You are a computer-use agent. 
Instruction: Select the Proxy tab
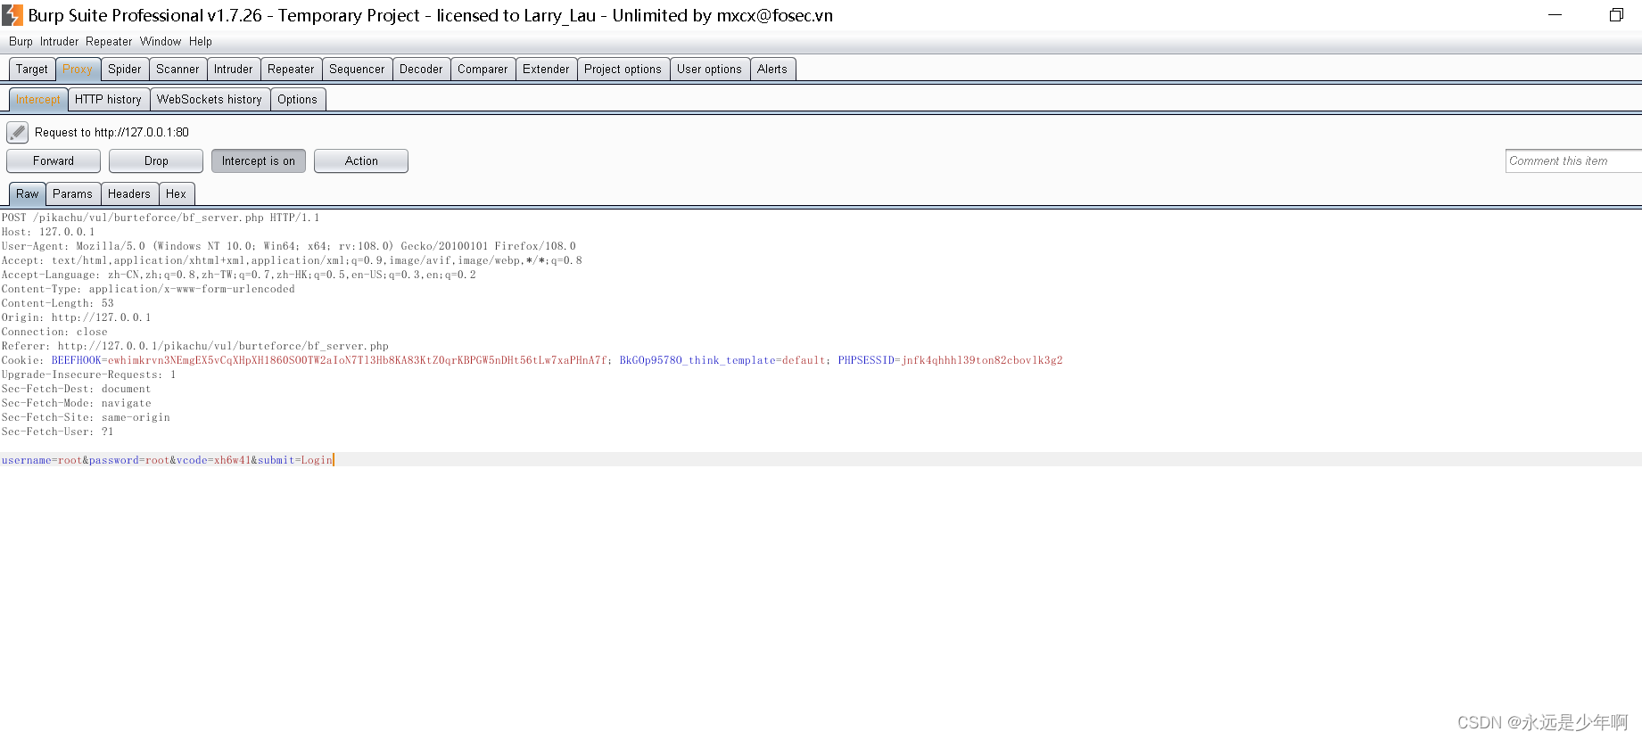[x=78, y=70]
